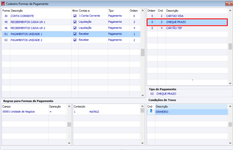Click scrollbar thumb of conditions list
The image size is (233, 150).
pos(230,46)
